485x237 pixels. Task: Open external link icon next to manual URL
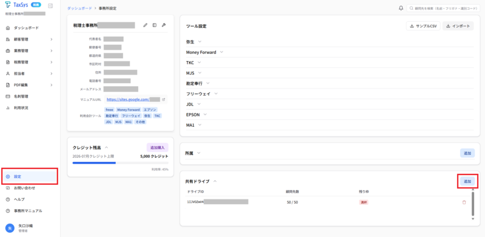click(164, 99)
